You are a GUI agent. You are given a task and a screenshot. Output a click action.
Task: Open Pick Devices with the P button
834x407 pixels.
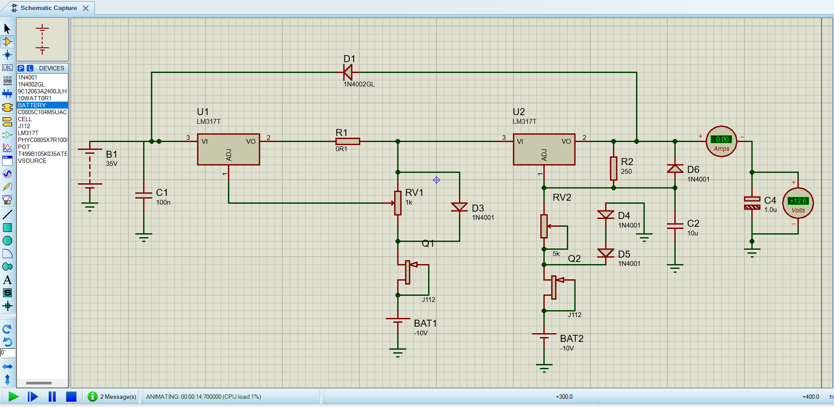[x=21, y=68]
